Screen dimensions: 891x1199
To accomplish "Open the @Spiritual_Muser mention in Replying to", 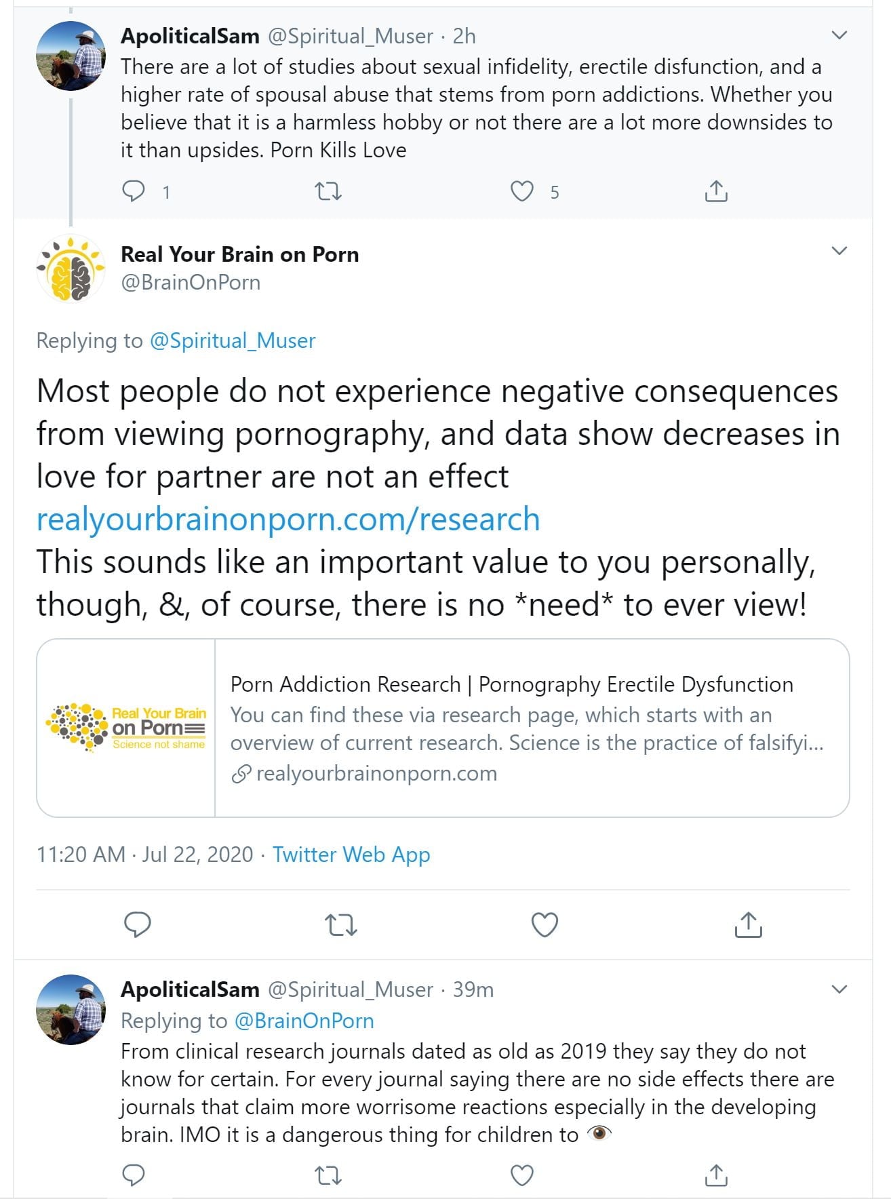I will (x=233, y=340).
